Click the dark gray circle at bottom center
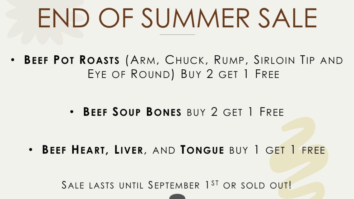This screenshot has height=199, width=354. coord(177,197)
